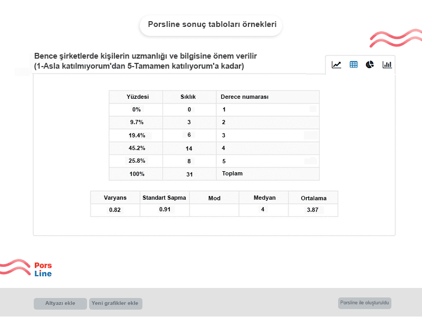
Task: Switch to the line chart view icon
Action: 337,64
